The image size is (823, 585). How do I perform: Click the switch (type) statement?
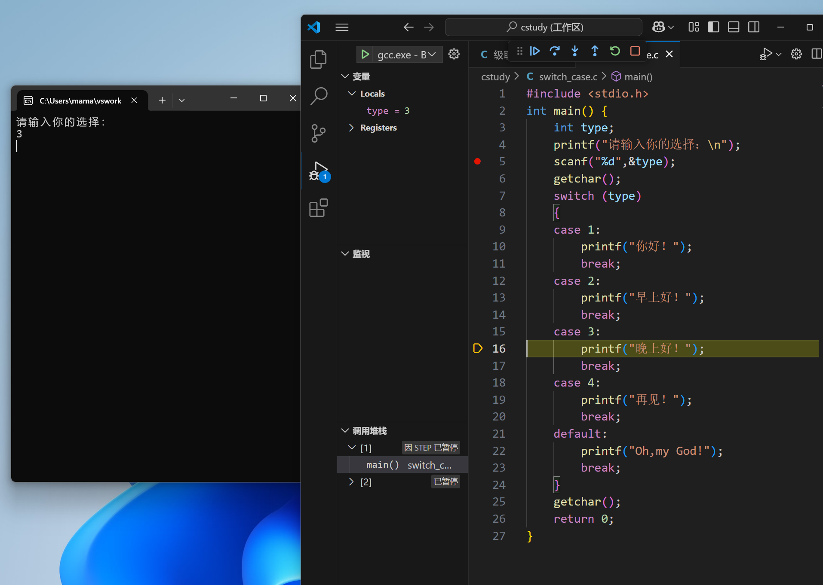pos(598,196)
